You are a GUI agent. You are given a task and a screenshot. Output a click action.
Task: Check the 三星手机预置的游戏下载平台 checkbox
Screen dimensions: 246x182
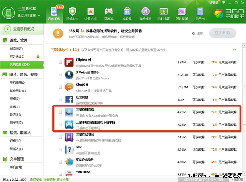click(x=60, y=124)
